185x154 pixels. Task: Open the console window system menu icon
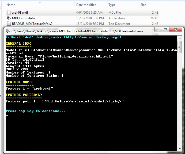[8, 31]
